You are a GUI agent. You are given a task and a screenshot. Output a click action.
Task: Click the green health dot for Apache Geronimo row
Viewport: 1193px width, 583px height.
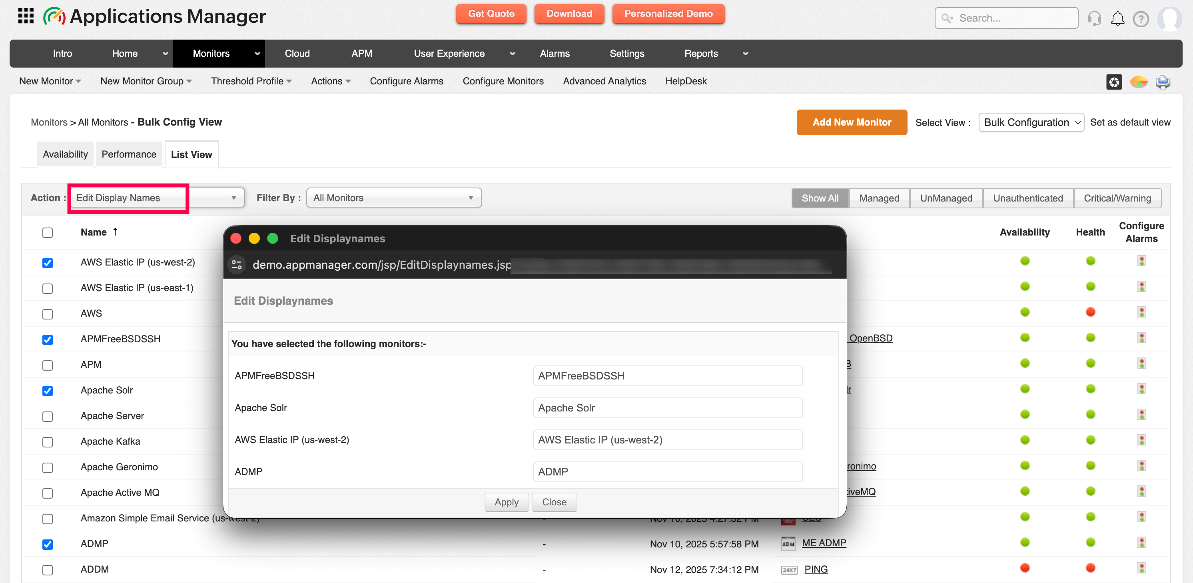(x=1090, y=465)
